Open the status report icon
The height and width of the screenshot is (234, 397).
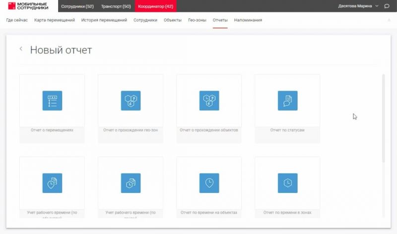[x=287, y=101]
